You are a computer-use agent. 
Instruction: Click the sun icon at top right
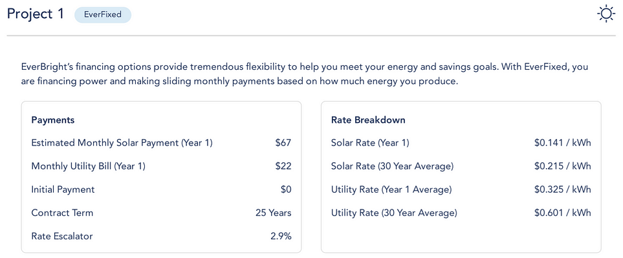[606, 14]
